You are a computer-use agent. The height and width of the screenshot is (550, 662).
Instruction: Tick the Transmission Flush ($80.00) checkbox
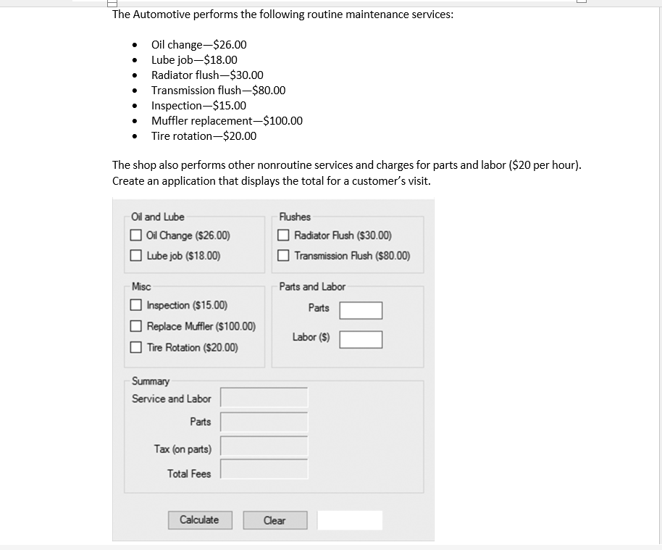[283, 255]
